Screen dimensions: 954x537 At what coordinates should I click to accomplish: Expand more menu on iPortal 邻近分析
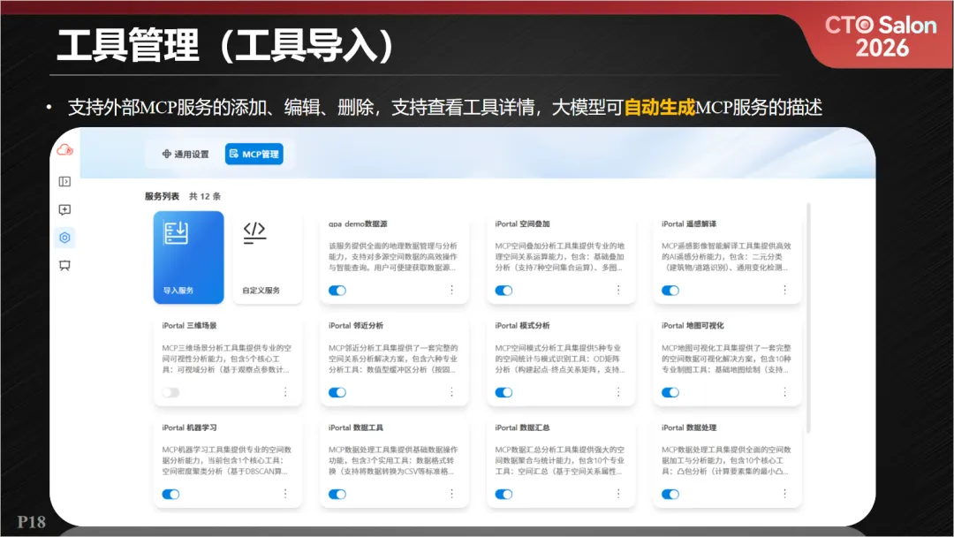451,391
